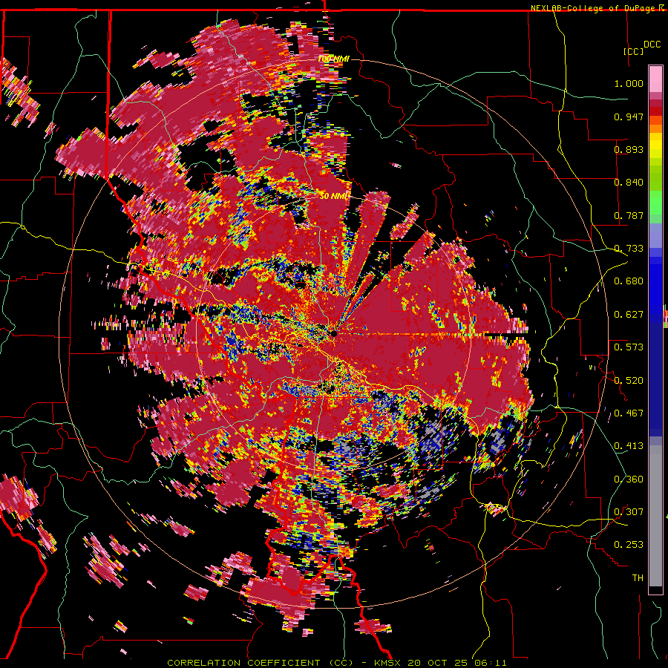Viewport: 668px width, 668px height.
Task: Click the black radar site dot
Action: tap(334, 333)
